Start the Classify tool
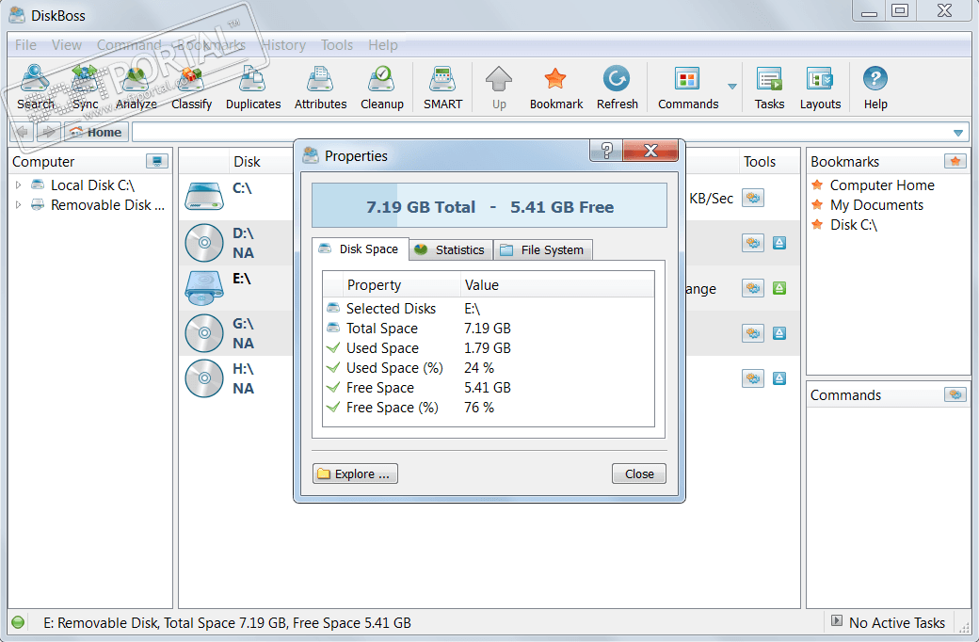 click(x=192, y=88)
